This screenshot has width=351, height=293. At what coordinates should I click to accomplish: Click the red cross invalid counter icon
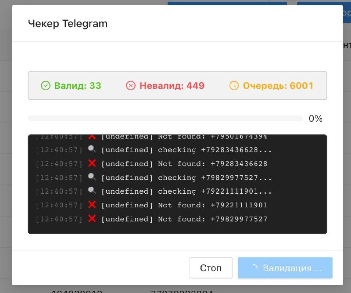[131, 86]
